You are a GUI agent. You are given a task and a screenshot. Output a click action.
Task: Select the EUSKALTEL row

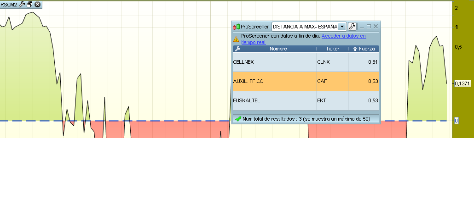pyautogui.click(x=306, y=100)
